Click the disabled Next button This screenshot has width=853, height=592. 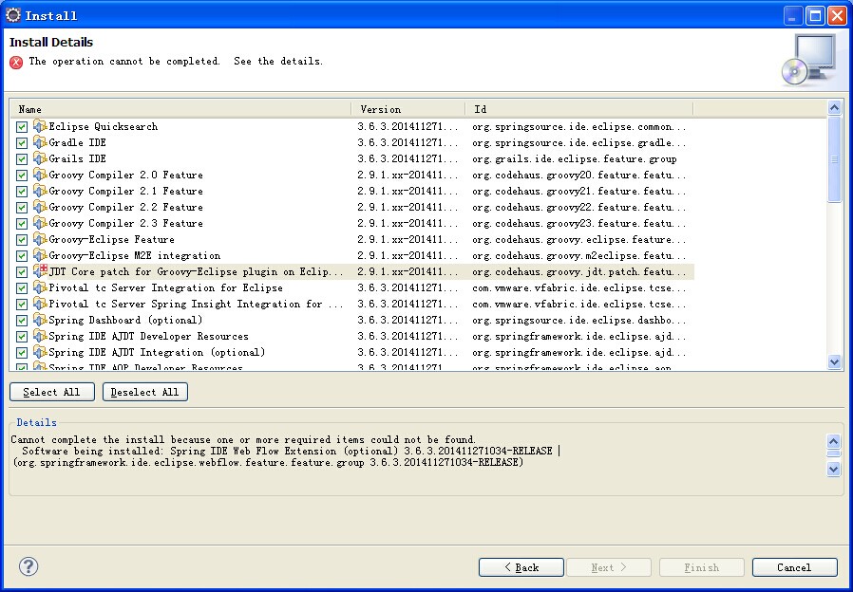[609, 567]
